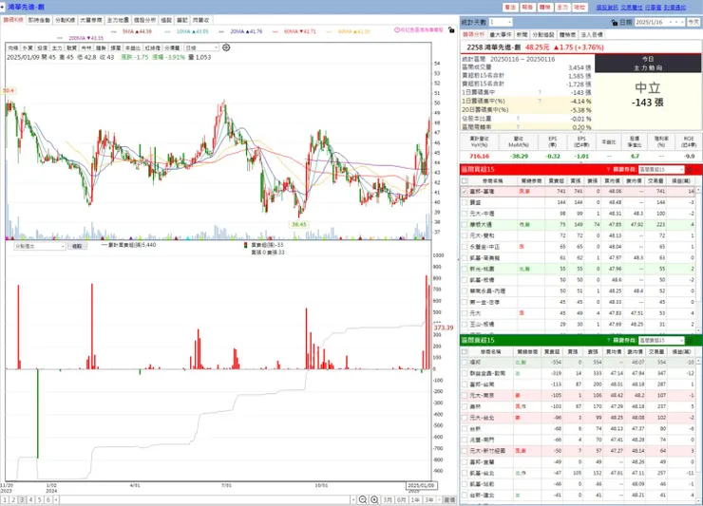Select the 1年 range button
The image size is (703, 506).
coord(415,499)
